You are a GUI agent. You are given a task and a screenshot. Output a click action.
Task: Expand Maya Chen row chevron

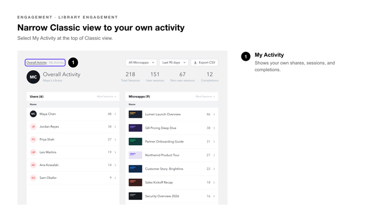[x=115, y=114]
